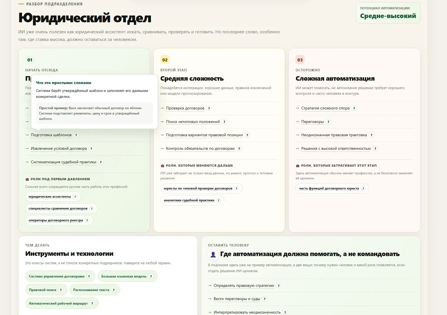
Task: Click the help icon in Распознавание текста chip
Action: [x=114, y=290]
